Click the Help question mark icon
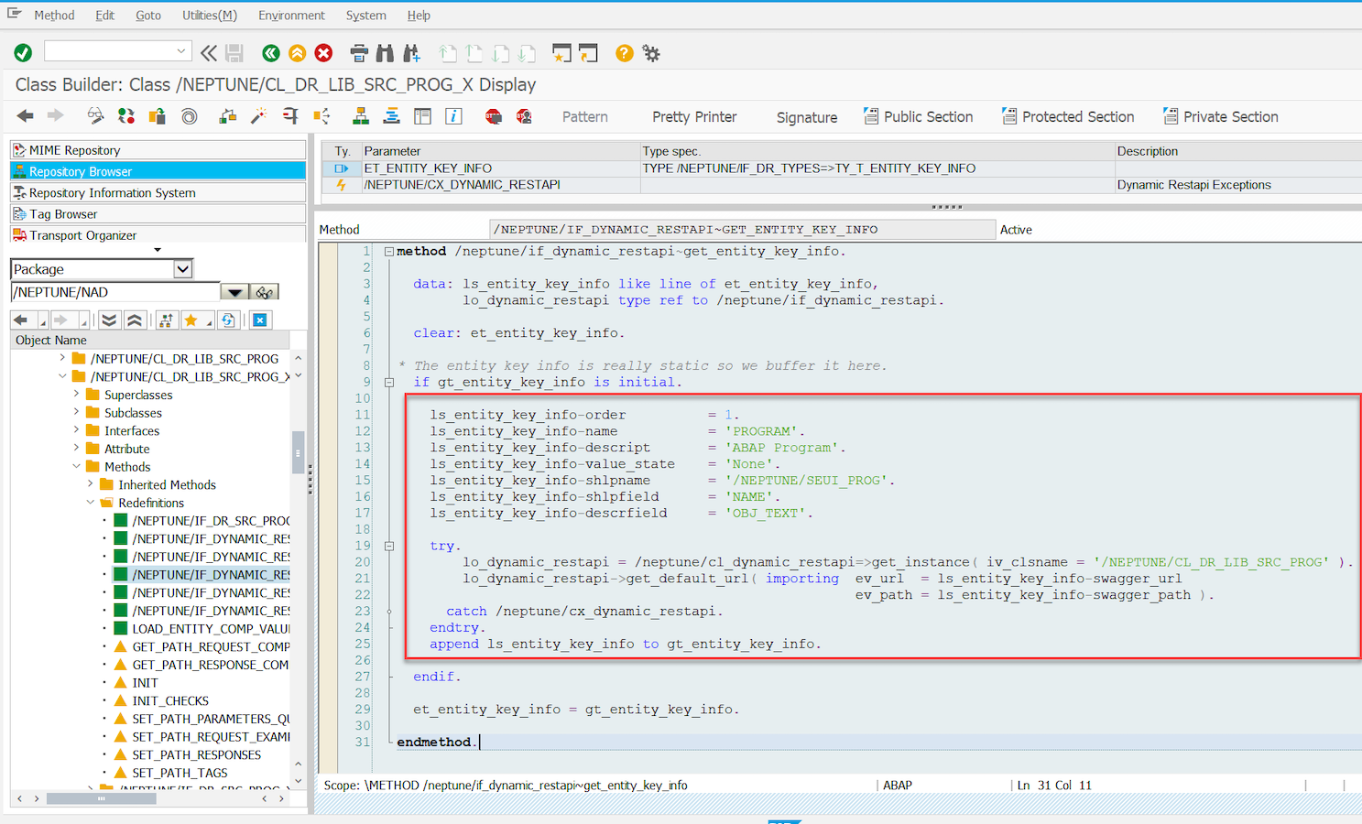The image size is (1362, 824). click(x=624, y=53)
